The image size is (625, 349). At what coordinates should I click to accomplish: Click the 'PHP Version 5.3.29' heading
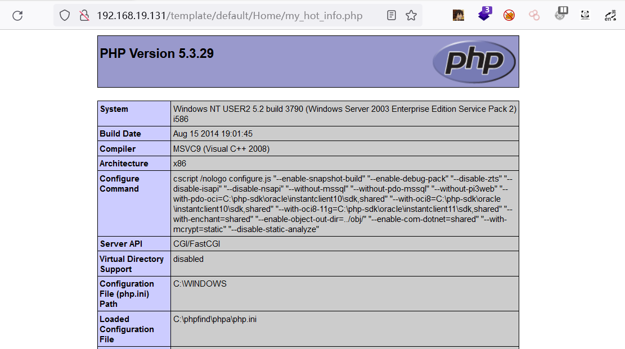pyautogui.click(x=156, y=53)
